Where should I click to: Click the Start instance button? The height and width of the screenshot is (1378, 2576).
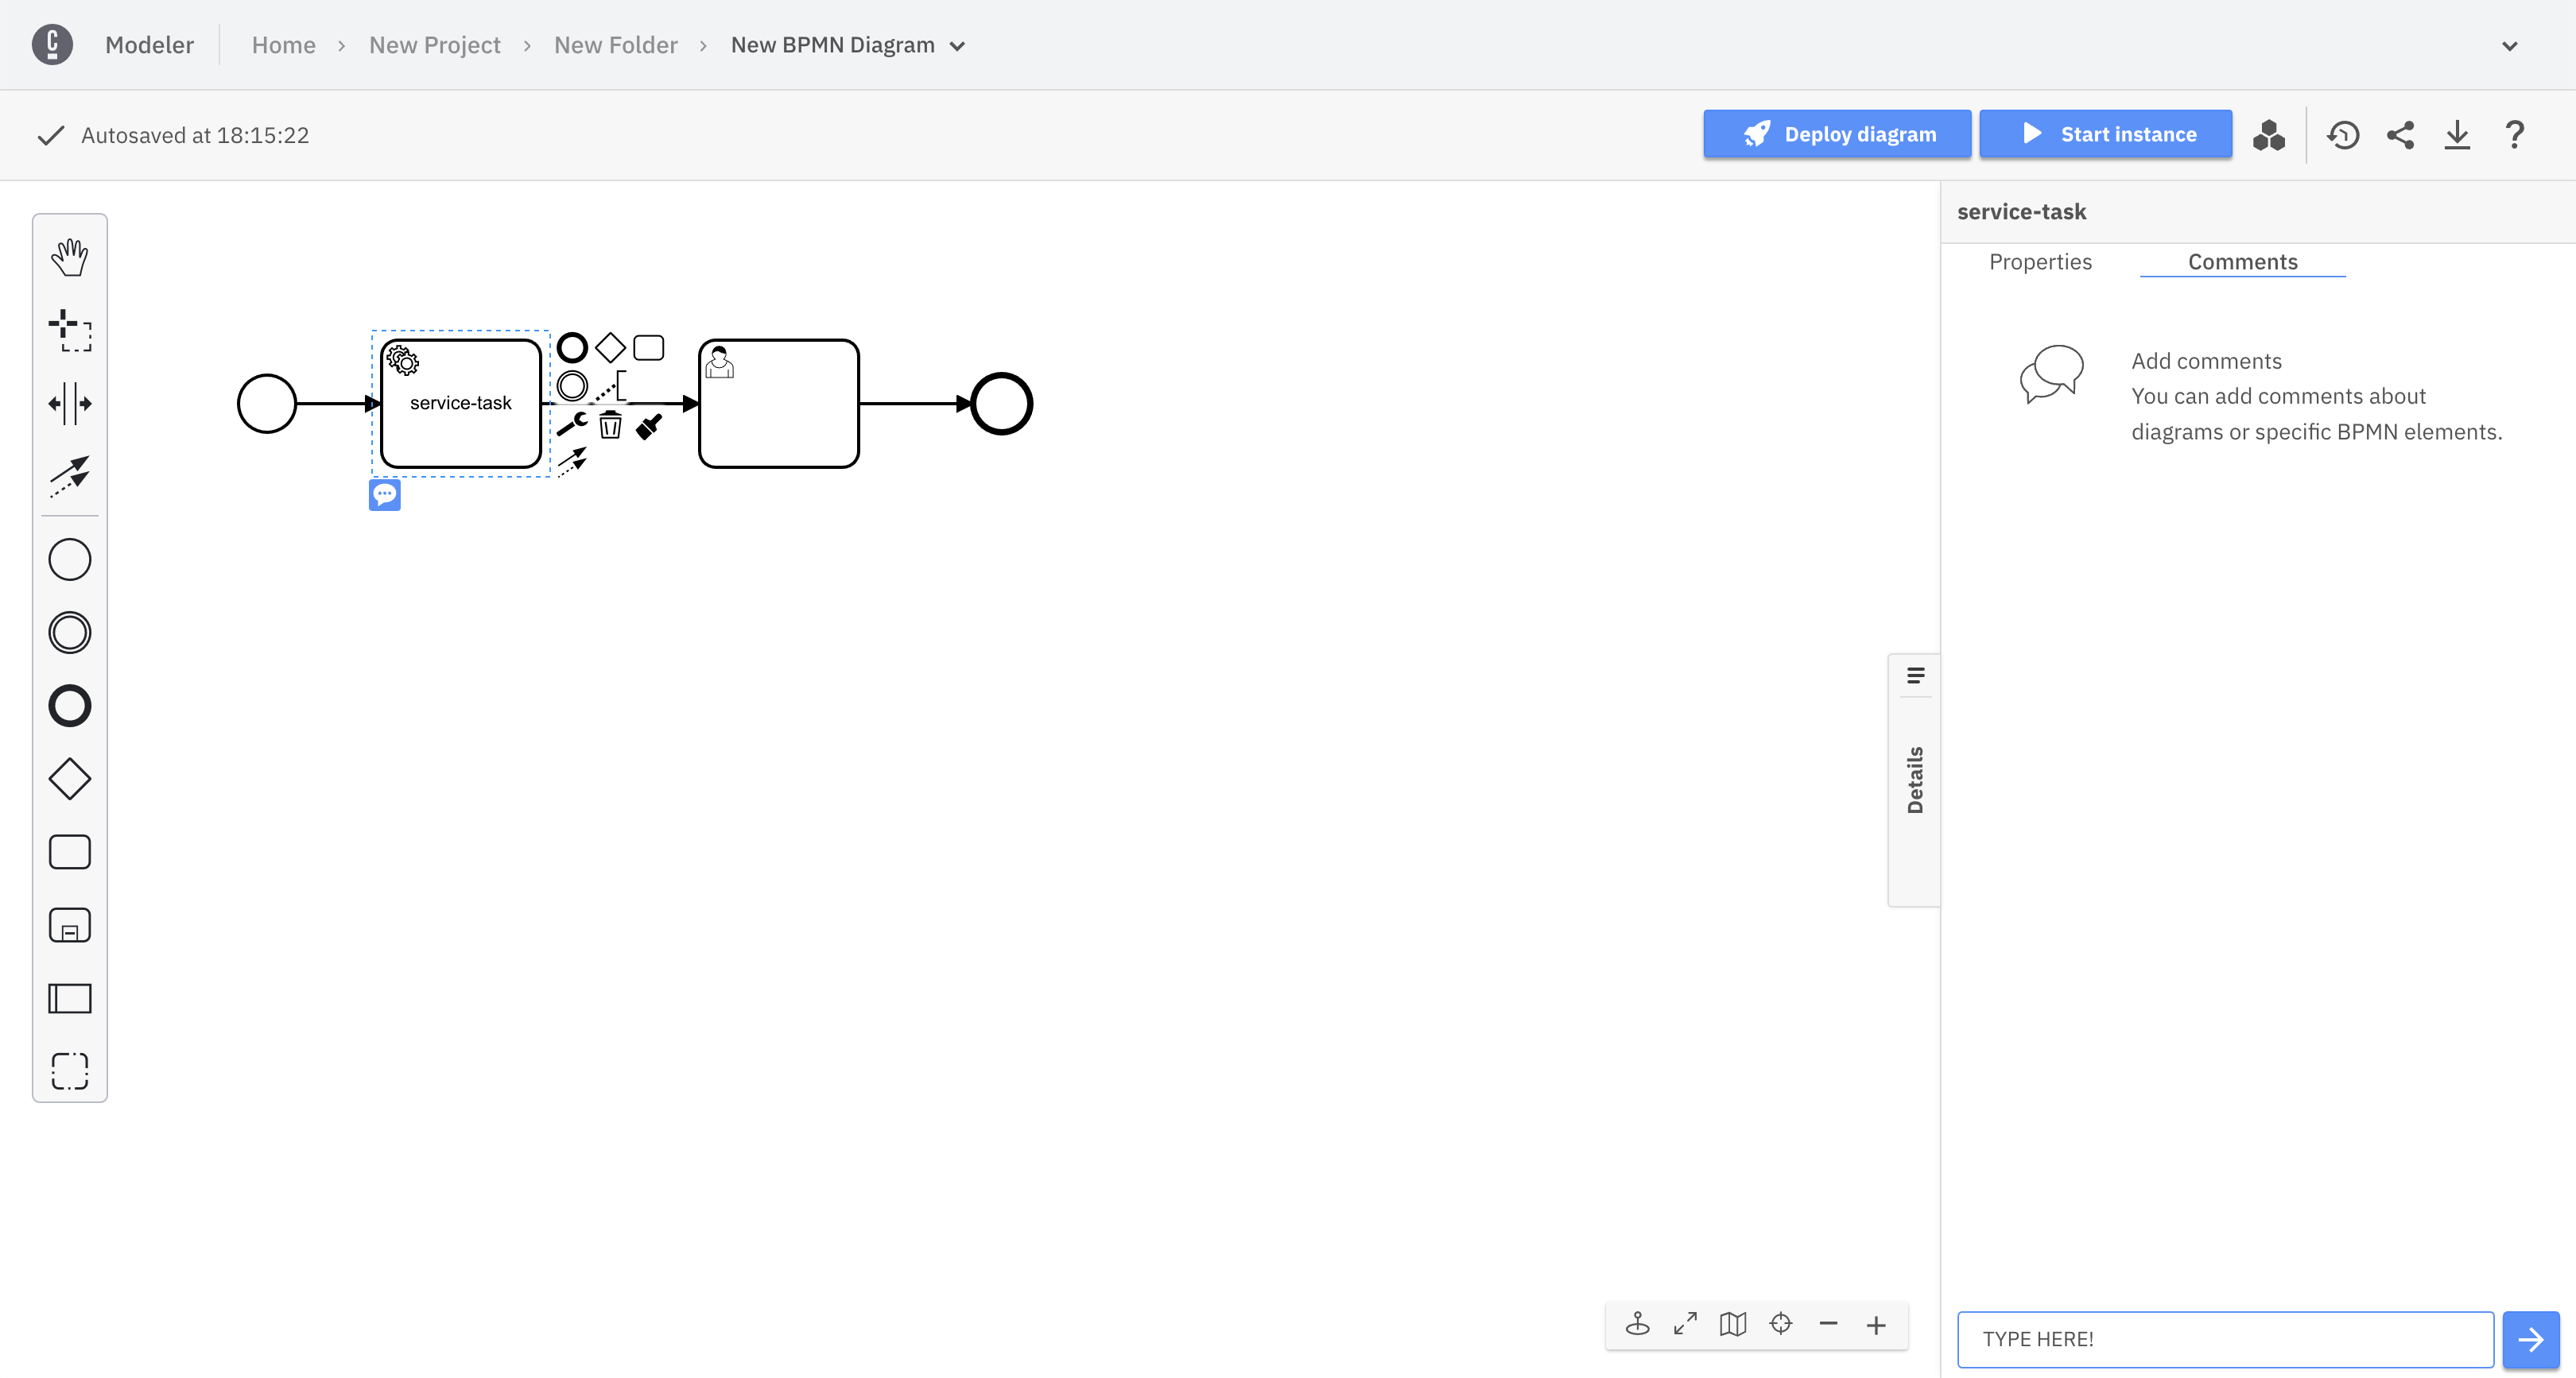click(2105, 134)
